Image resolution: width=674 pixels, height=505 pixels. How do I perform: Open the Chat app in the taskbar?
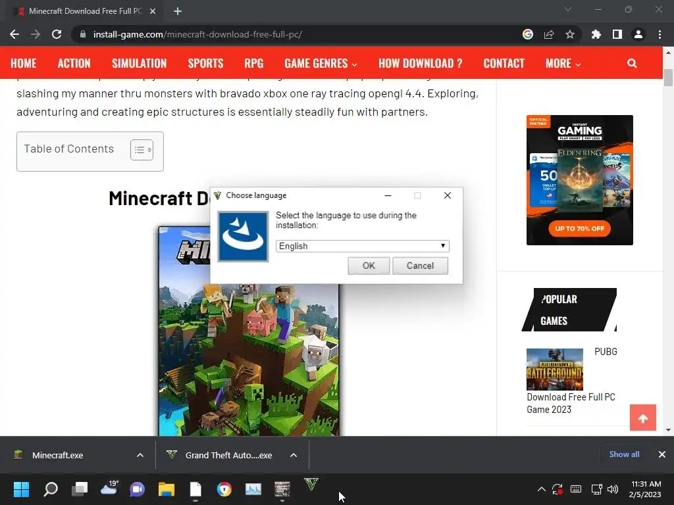click(x=138, y=489)
